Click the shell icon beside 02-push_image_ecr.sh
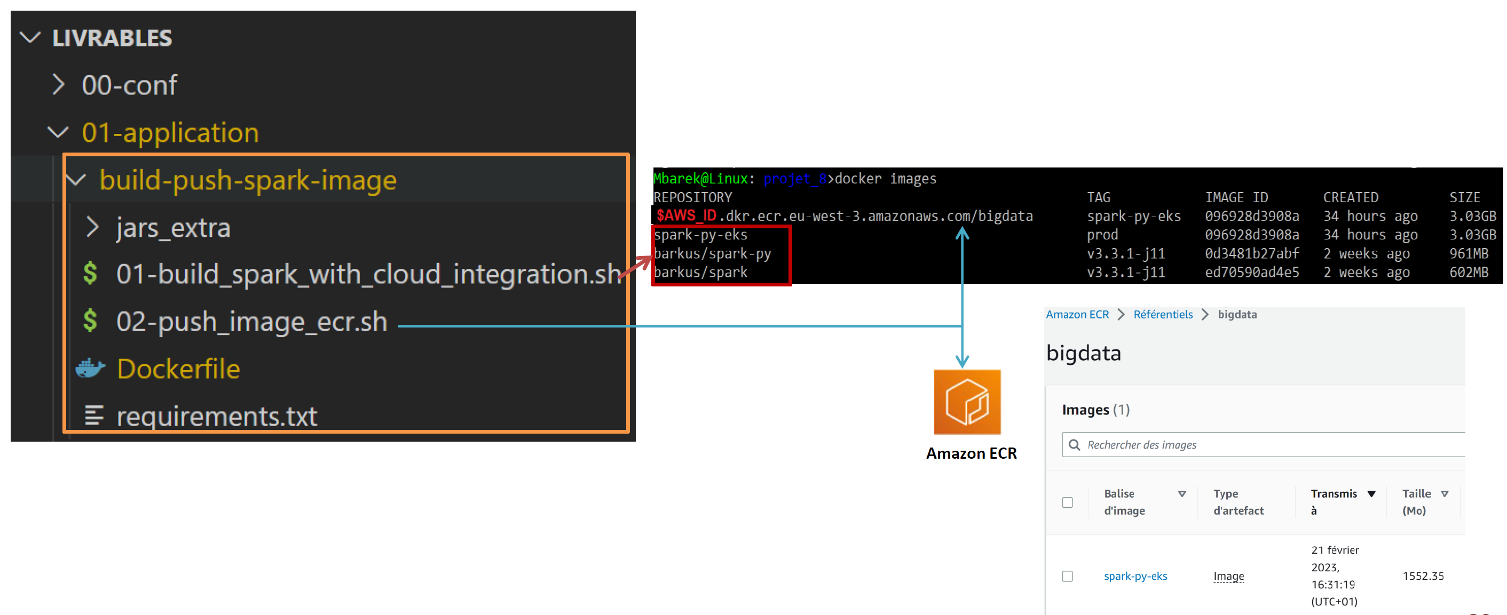 pyautogui.click(x=91, y=321)
